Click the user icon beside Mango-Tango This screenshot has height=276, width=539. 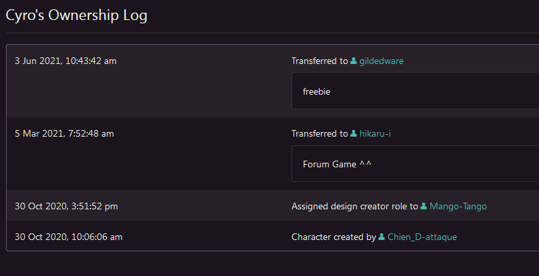pos(424,207)
